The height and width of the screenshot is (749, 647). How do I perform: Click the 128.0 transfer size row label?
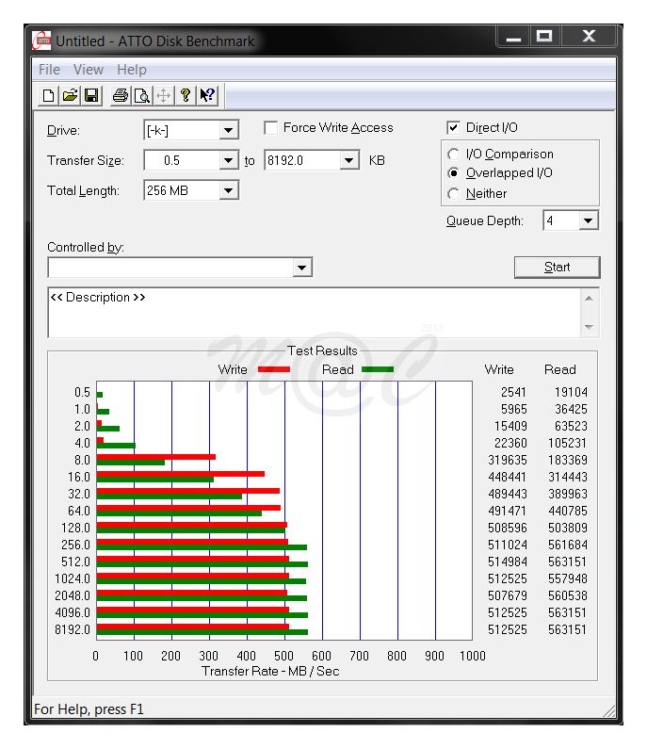pyautogui.click(x=75, y=528)
